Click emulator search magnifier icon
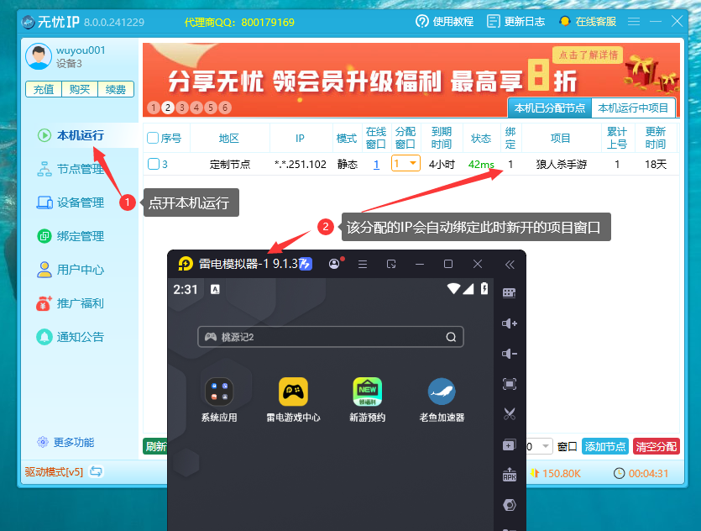Image resolution: width=701 pixels, height=531 pixels. pyautogui.click(x=451, y=337)
